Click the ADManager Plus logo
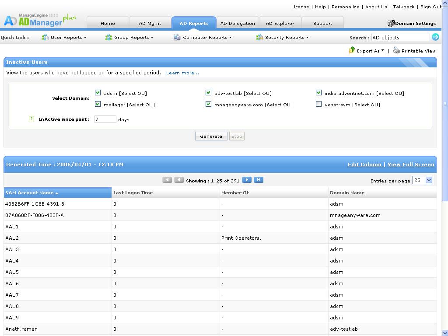 pos(40,20)
